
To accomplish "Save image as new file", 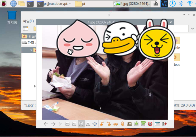I will [x=143, y=124].
